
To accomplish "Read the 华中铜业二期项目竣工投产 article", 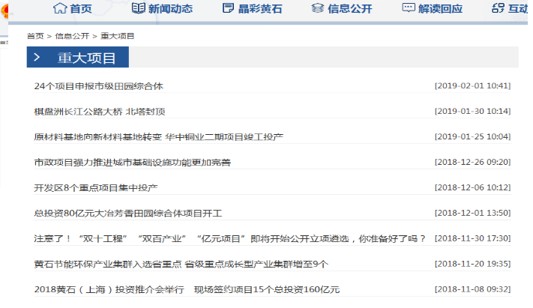I will click(159, 137).
